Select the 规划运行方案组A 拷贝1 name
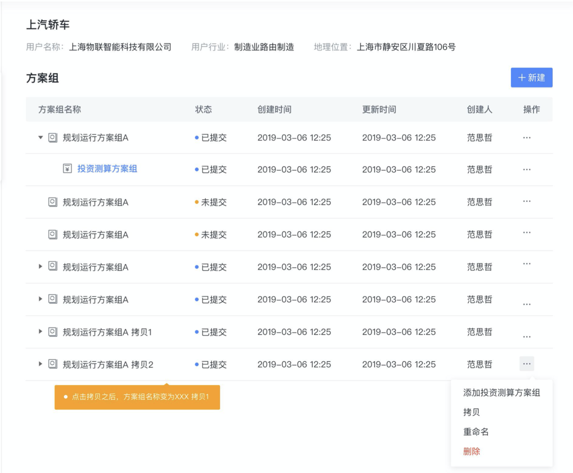Screen dimensions: 573x473 107,332
